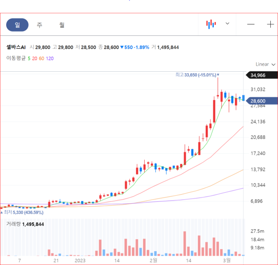Open the Linear scale dropdown
278x265 pixels.
[x=265, y=64]
